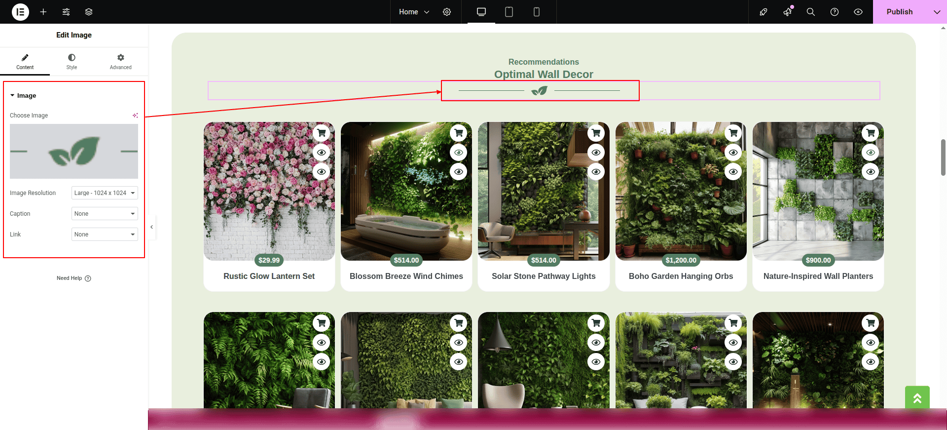Select the Optimal Wall Decor heading

tap(544, 74)
